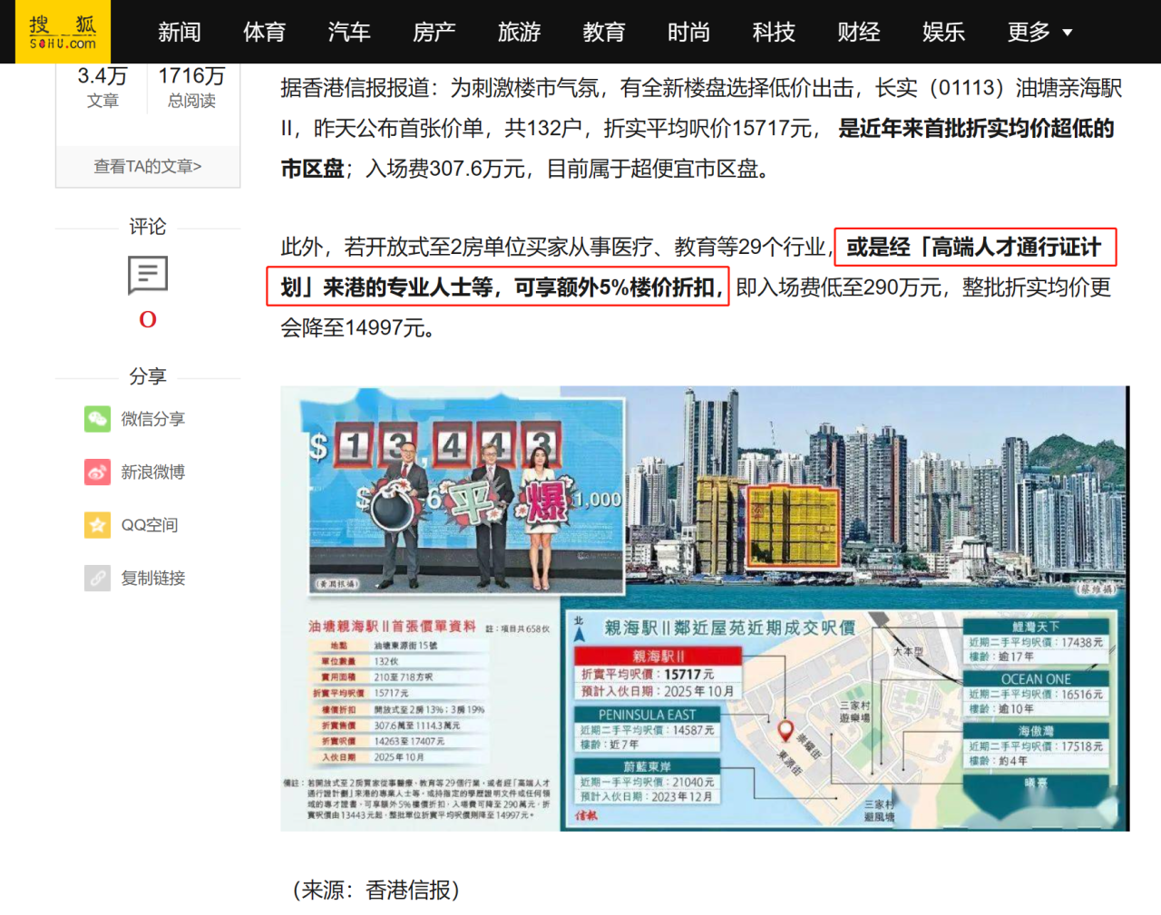Viewport: 1161px width, 915px height.
Task: Go to the 体育 section
Action: pos(264,33)
